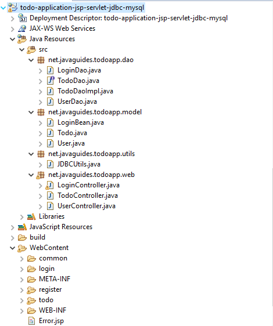Screen dimensions: 273x326
Task: Select the JDBCUtils.java label
Action: pos(79,164)
